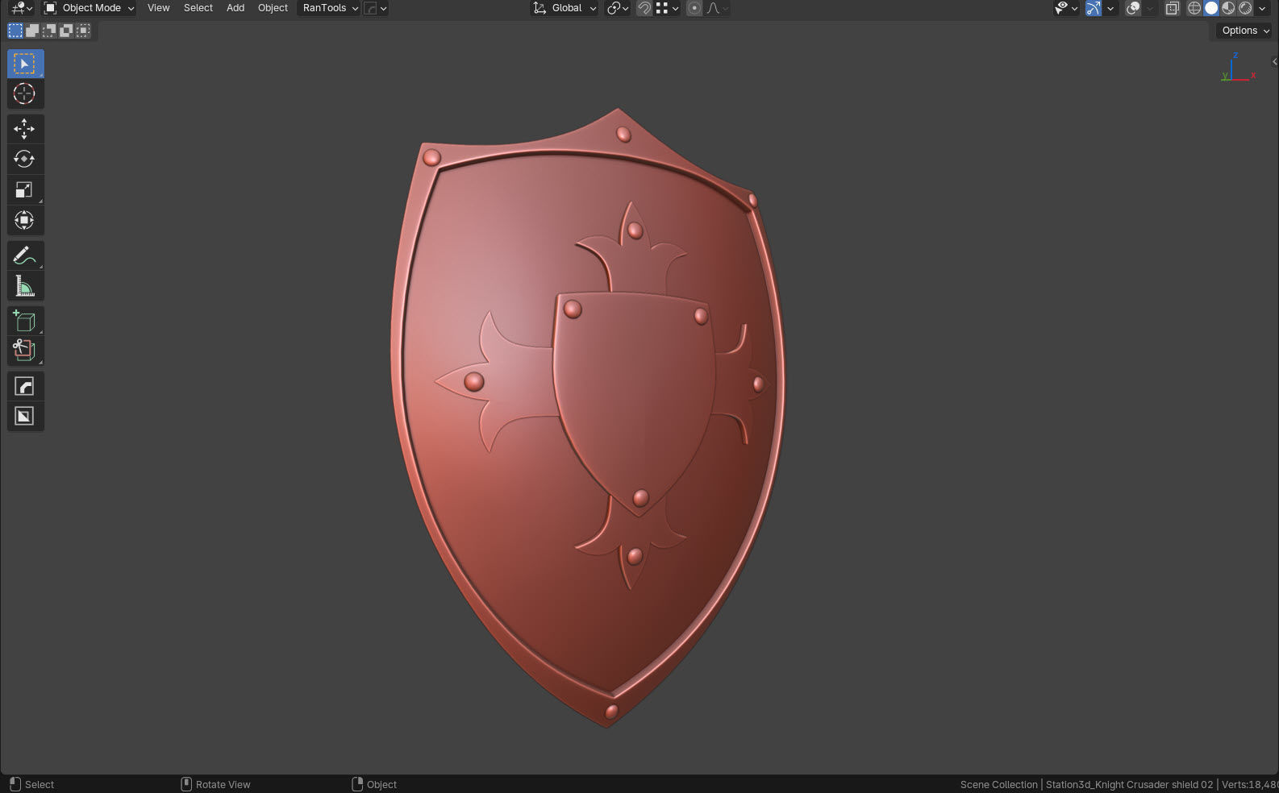Click the navigation gizmo Y axis
The height and width of the screenshot is (793, 1279).
[1225, 76]
